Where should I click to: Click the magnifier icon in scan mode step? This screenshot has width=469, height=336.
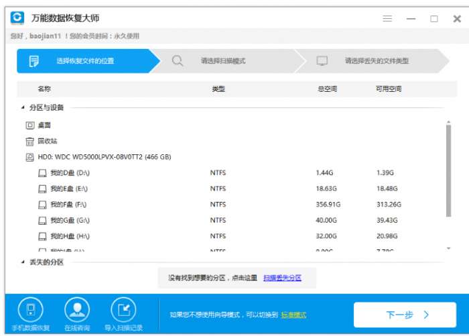tap(178, 61)
